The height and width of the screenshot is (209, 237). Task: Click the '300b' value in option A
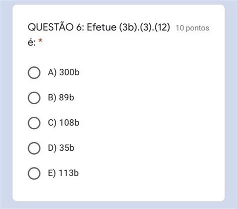point(69,72)
